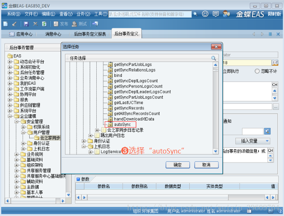Close the 选择任务 dialog

click(x=216, y=47)
